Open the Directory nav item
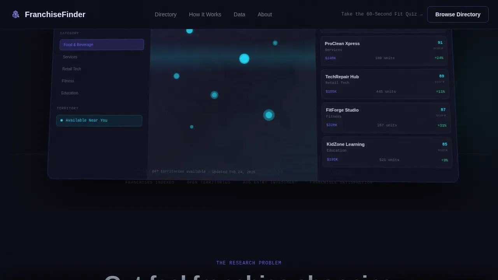The image size is (498, 280). pos(166,14)
